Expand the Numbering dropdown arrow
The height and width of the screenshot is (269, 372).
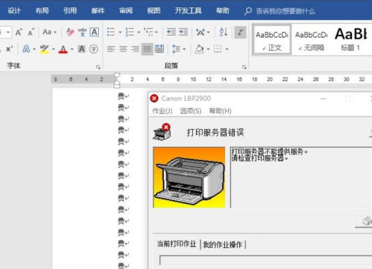[138, 32]
